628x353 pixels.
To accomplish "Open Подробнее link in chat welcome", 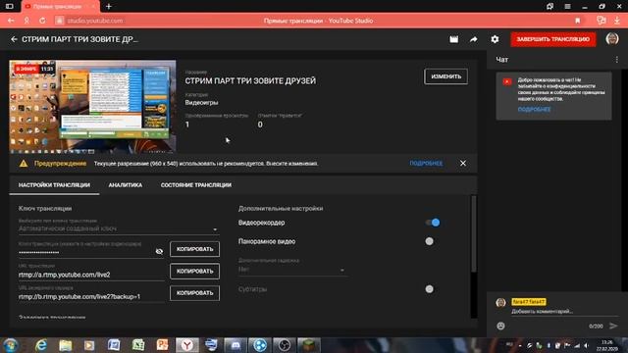I will (x=534, y=109).
